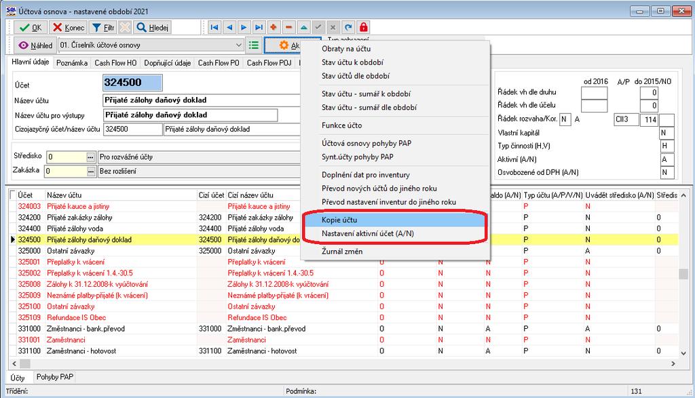
Task: Click the Aktivní (A/N) field
Action: point(667,159)
